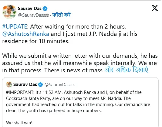Click 'While we submit a written letter' paragraph
This screenshot has height=127, width=162.
[80, 63]
